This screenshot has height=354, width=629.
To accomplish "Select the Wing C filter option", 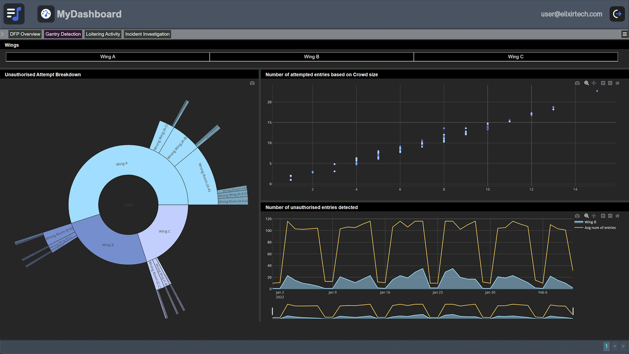I will point(516,57).
